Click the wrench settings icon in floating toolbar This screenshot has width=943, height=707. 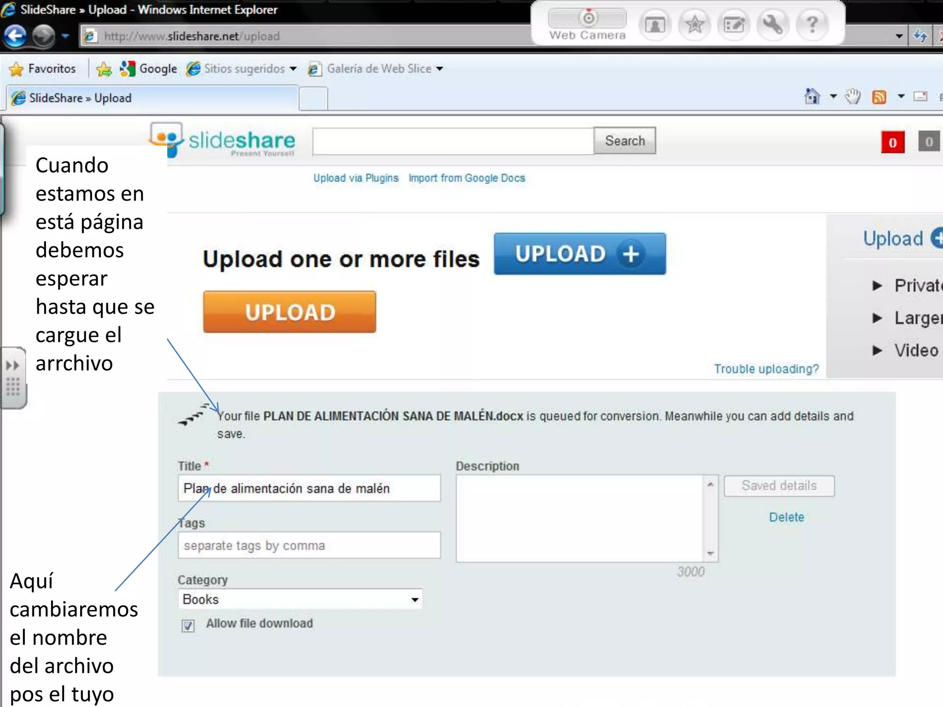click(x=773, y=24)
